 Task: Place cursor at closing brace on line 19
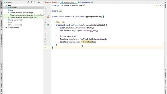click(x=53, y=48)
